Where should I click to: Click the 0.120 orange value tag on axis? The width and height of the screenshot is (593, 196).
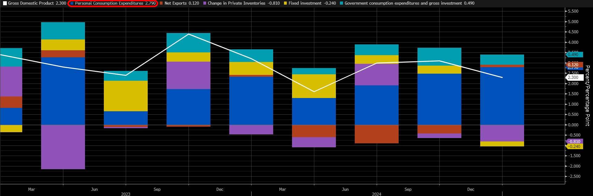click(x=574, y=65)
